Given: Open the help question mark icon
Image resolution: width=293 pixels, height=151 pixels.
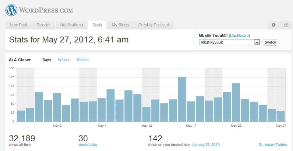Looking at the screenshot, I should [286, 25].
